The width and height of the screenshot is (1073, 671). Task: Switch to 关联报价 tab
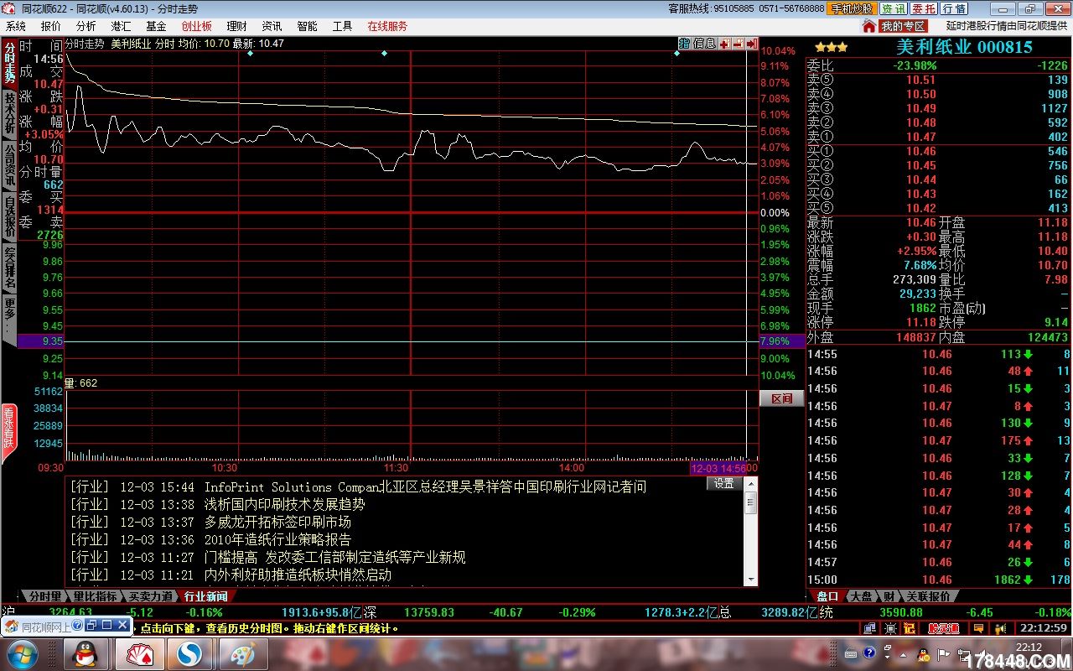coord(928,596)
